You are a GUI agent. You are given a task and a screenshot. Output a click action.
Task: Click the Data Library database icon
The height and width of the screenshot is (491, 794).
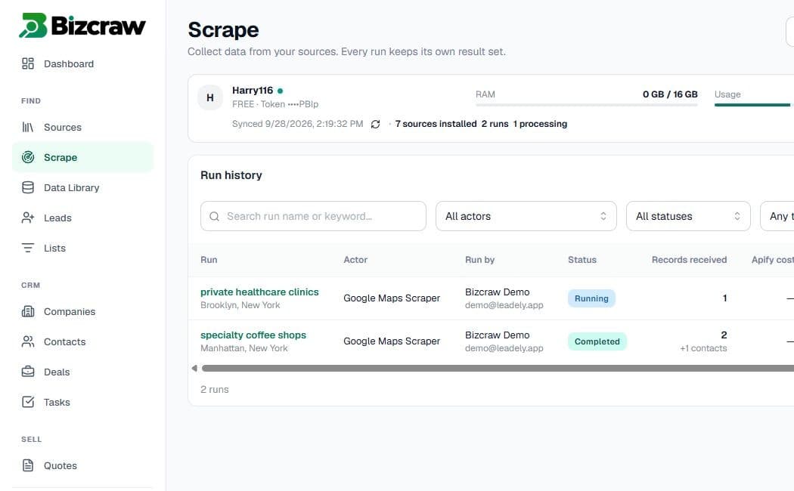[28, 187]
